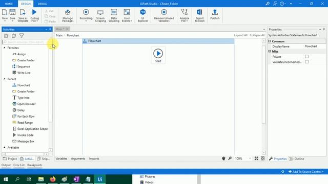
Task: Click the Copy command
Action: pyautogui.click(x=50, y=16)
